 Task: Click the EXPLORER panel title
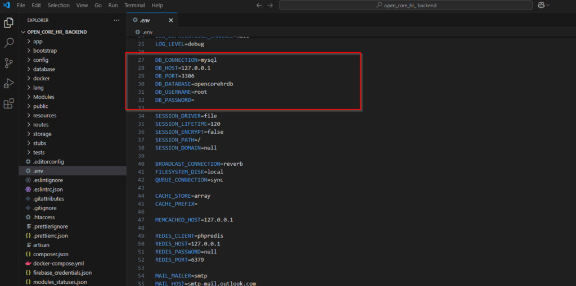38,20
